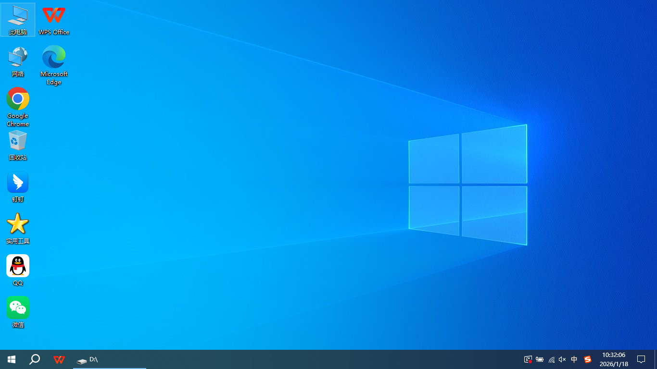The image size is (657, 369).
Task: Open the taskbar clock and date
Action: (x=615, y=359)
